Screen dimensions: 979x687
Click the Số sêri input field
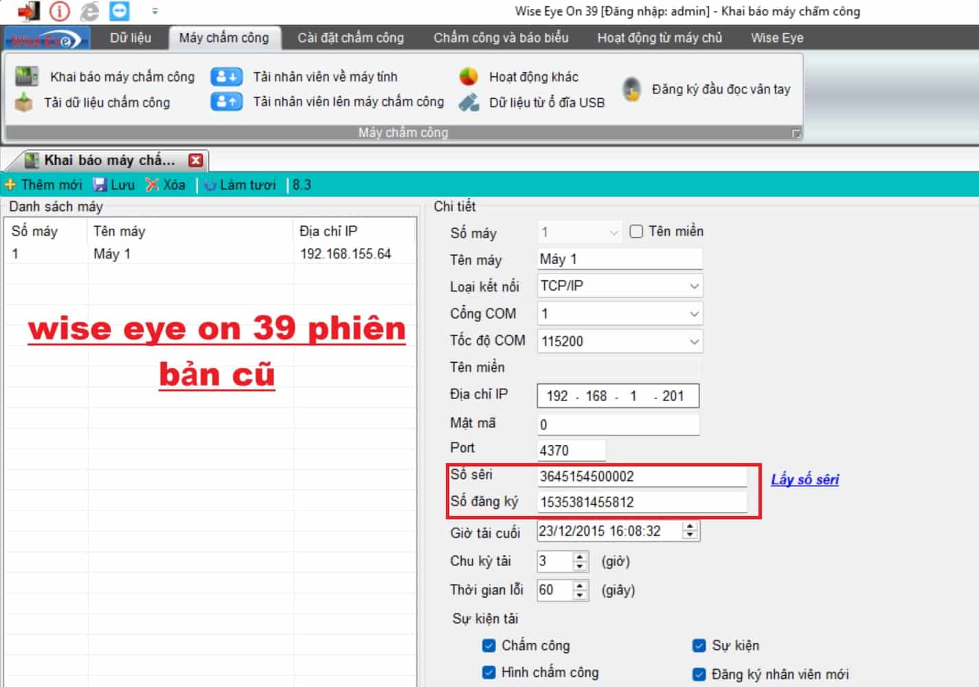coord(642,476)
